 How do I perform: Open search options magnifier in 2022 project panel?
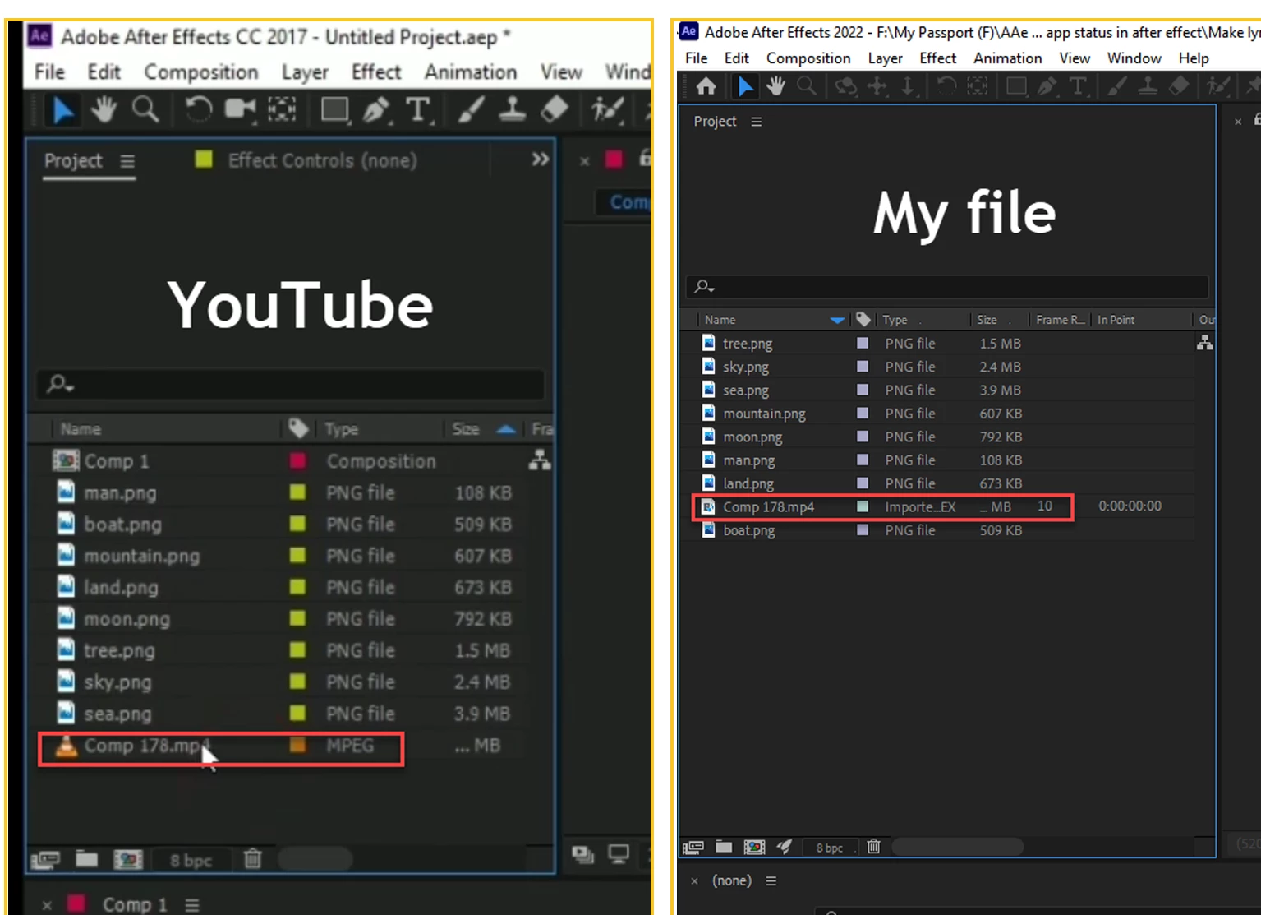click(x=705, y=286)
